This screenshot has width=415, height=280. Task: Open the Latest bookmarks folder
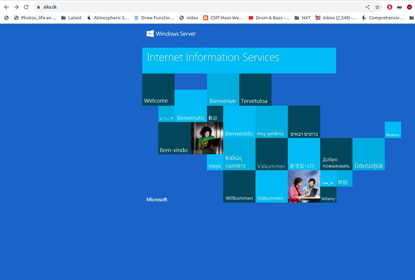point(71,18)
